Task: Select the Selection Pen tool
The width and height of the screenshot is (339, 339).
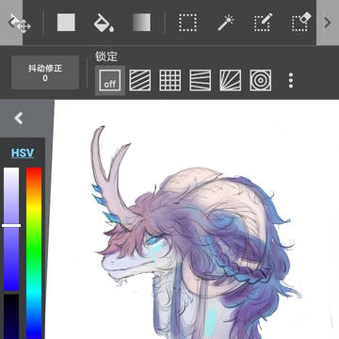Action: [x=263, y=23]
